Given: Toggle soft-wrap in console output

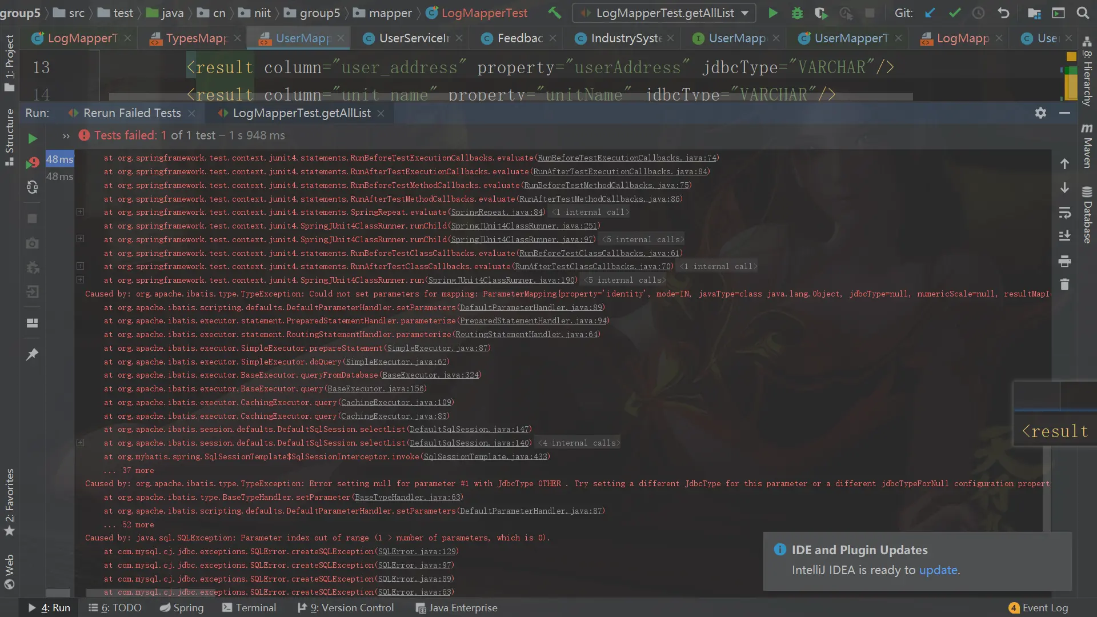Looking at the screenshot, I should pos(1064,213).
